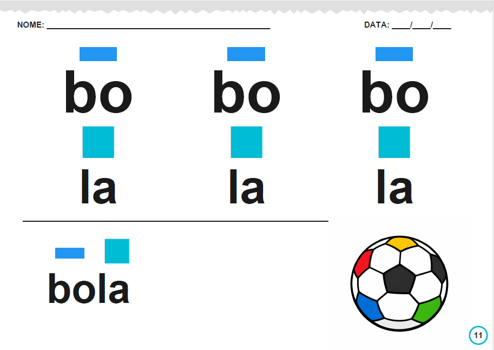Viewport: 494px width, 350px height.
Task: Select the right blue rectangle above bo
Action: pos(394,54)
